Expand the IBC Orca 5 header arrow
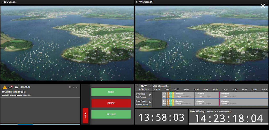269x130 pixels. pyautogui.click(x=2, y=2)
